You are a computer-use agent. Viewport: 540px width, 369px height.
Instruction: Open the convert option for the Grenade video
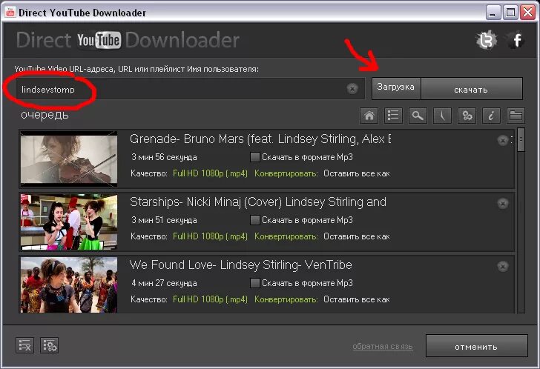(x=357, y=173)
